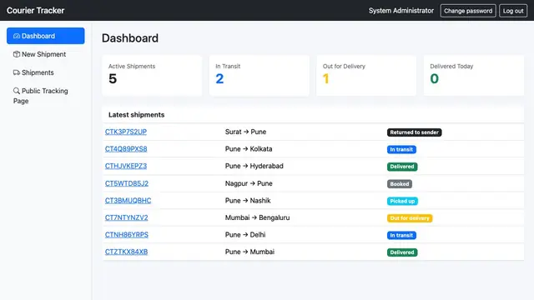The image size is (534, 300).
Task: Click the Picked up status badge
Action: coord(402,201)
